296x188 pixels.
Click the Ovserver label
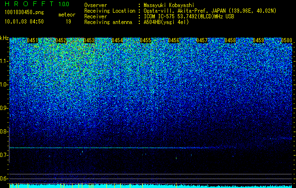[x=96, y=5]
